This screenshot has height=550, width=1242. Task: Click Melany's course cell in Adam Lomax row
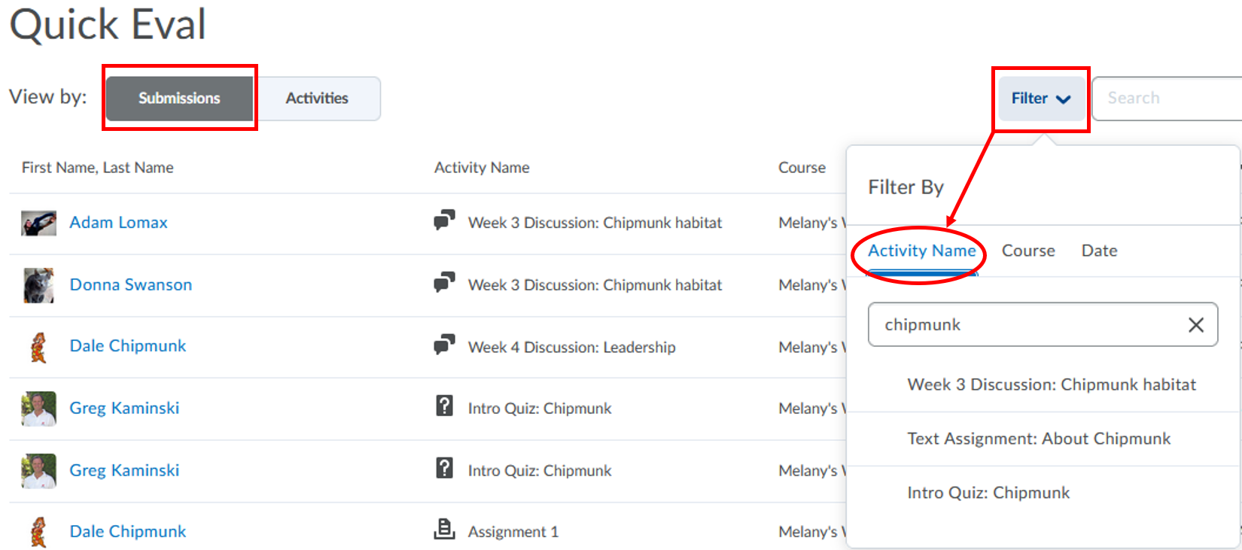click(x=812, y=223)
